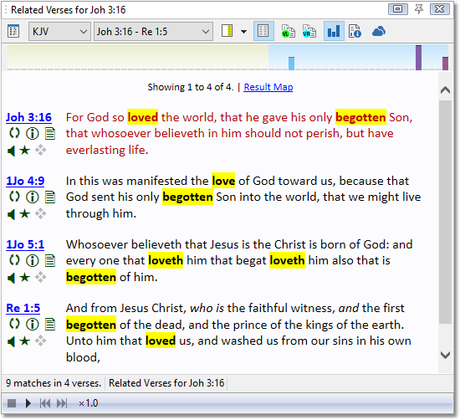
Task: Click the ×1.0 playback speed label
Action: (88, 403)
